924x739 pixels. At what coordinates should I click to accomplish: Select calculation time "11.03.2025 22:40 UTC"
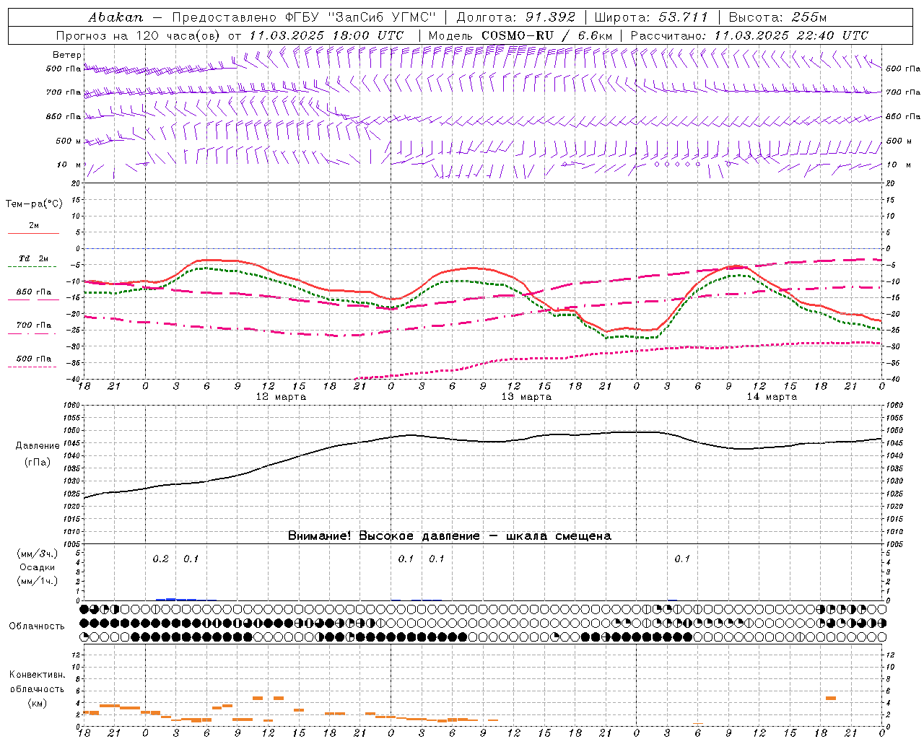pyautogui.click(x=791, y=35)
